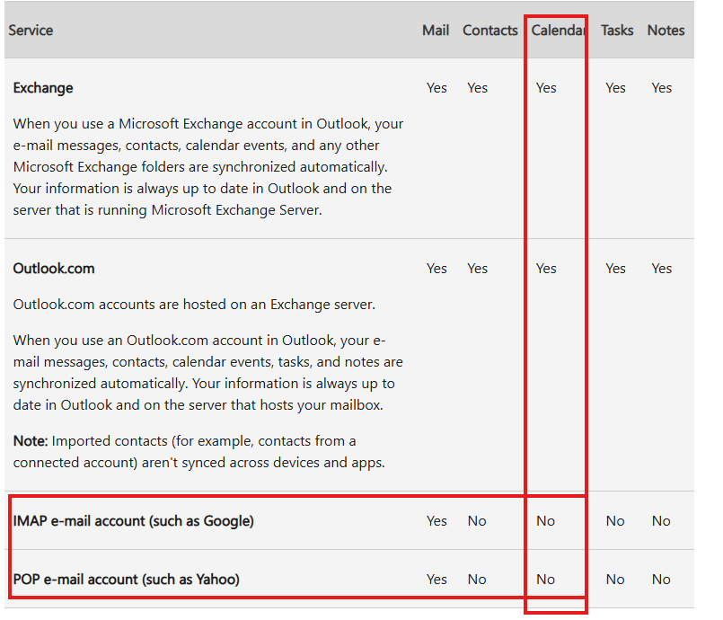
Task: Select the Outlook.com service heading
Action: 54,269
